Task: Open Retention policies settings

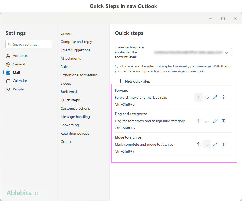Action: tap(75, 133)
